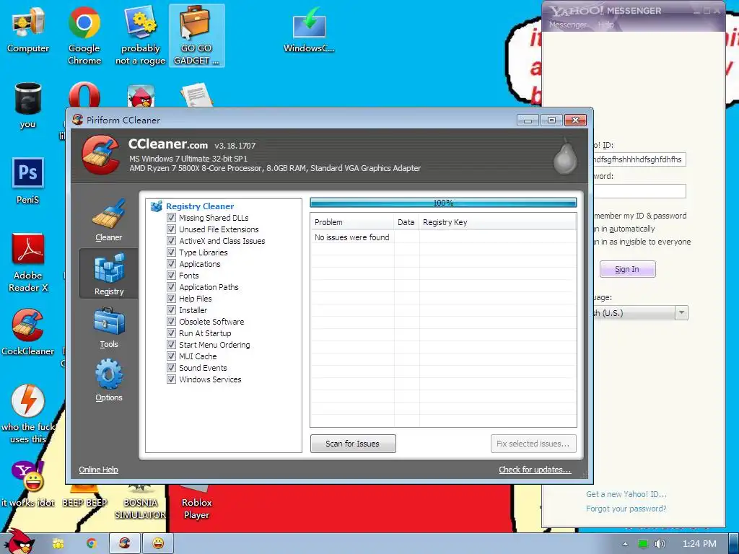Image resolution: width=739 pixels, height=554 pixels.
Task: Select the recycle bin icon labeled 'you'
Action: click(x=28, y=105)
